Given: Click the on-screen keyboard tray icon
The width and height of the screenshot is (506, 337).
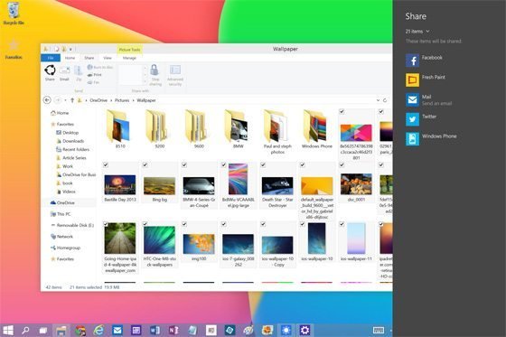Looking at the screenshot, I should click(x=379, y=330).
